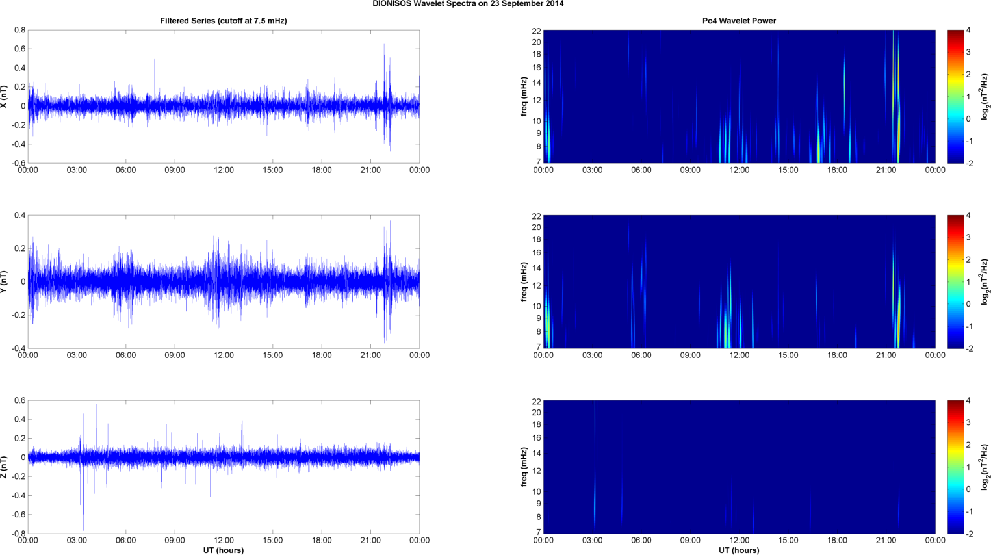Viewport: 991px width, 555px height.
Task: Click the freq (mHz) label of middle spectrogram
Action: 524,282
